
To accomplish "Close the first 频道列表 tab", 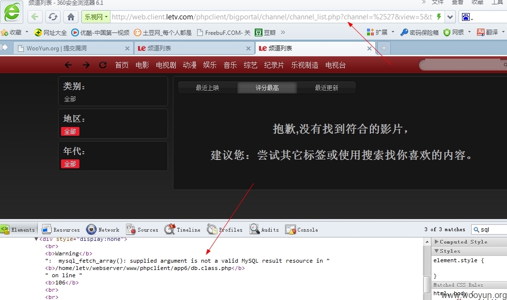I will [x=248, y=48].
